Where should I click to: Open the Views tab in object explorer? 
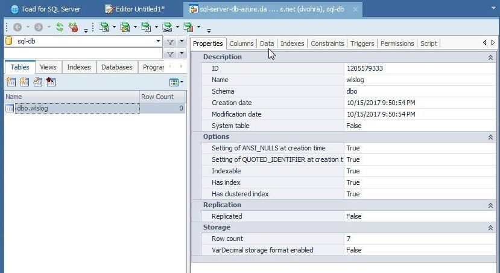[48, 67]
